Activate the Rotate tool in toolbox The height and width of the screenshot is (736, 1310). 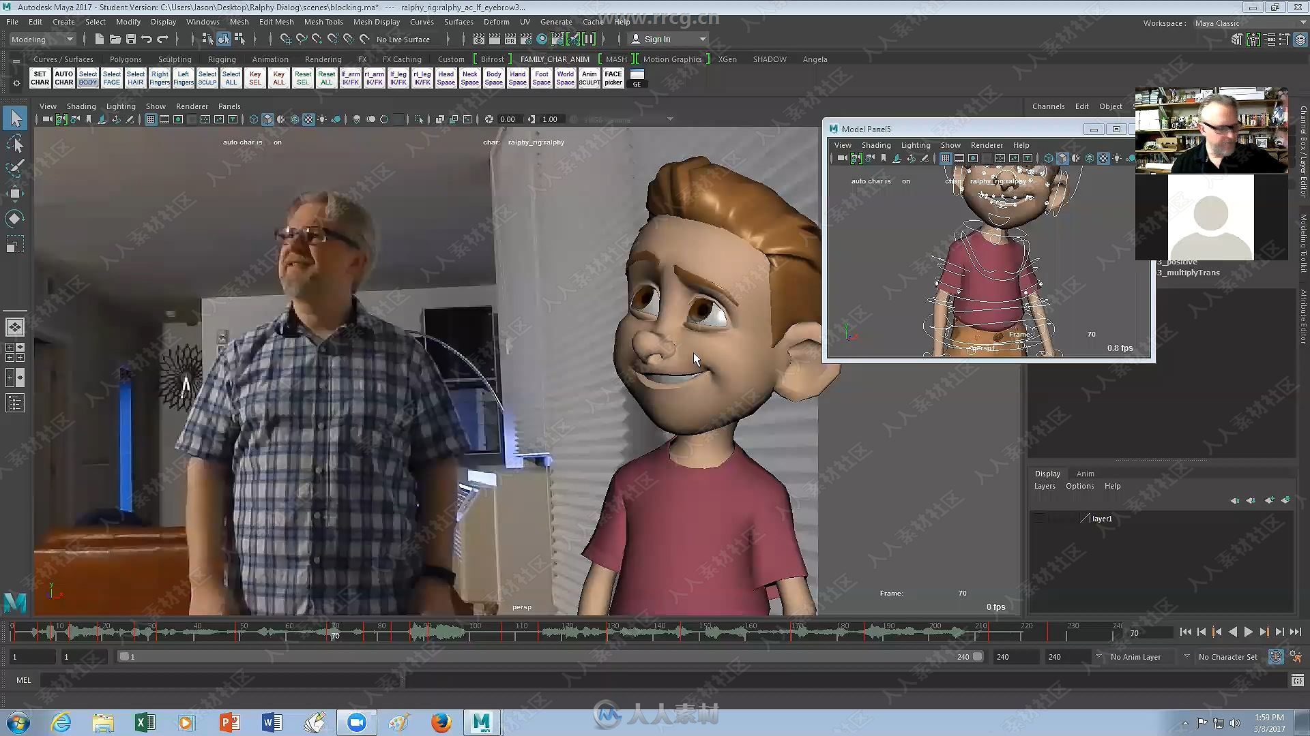click(15, 219)
